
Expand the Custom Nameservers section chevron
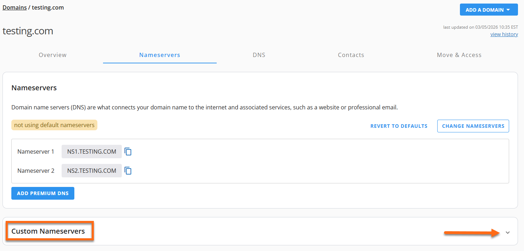click(508, 233)
